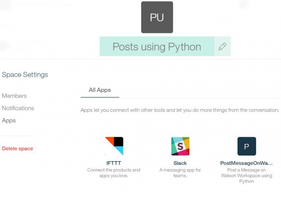Click the PU space avatar
Screen dimensions: 281x199
click(157, 17)
